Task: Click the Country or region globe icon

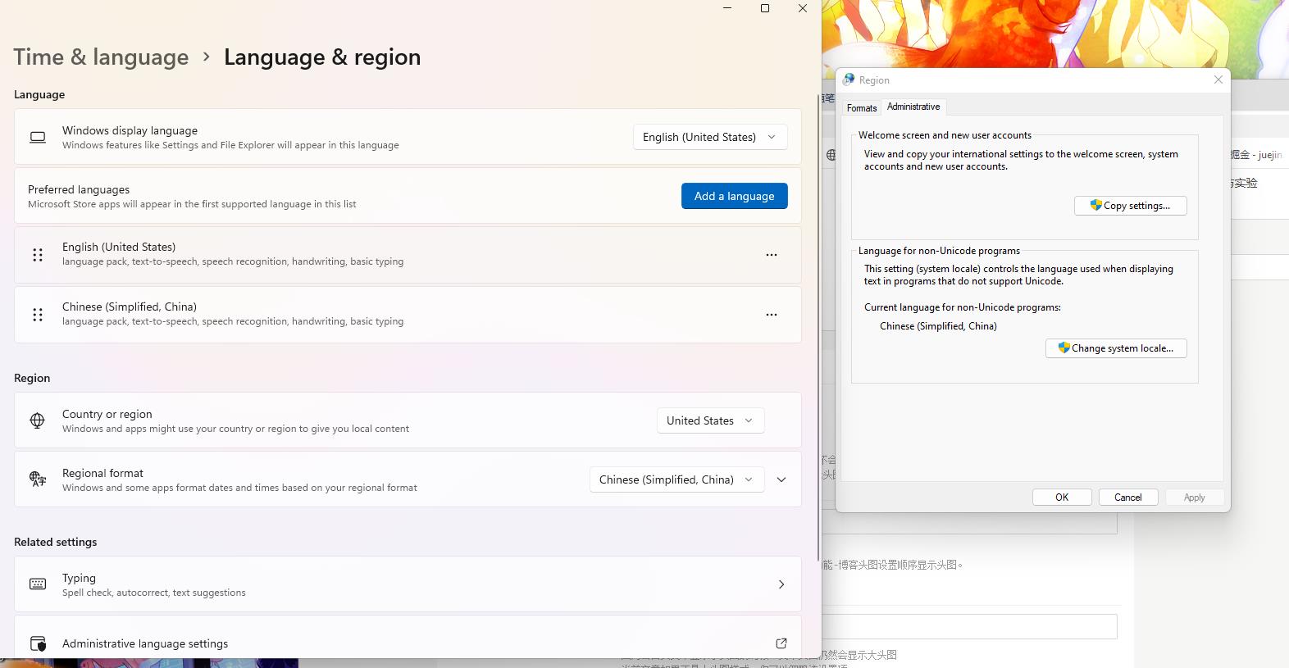Action: pos(38,420)
